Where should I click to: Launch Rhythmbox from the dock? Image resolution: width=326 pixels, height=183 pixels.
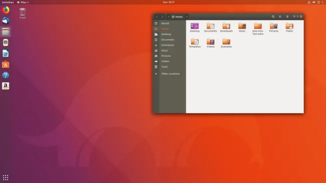(x=6, y=43)
